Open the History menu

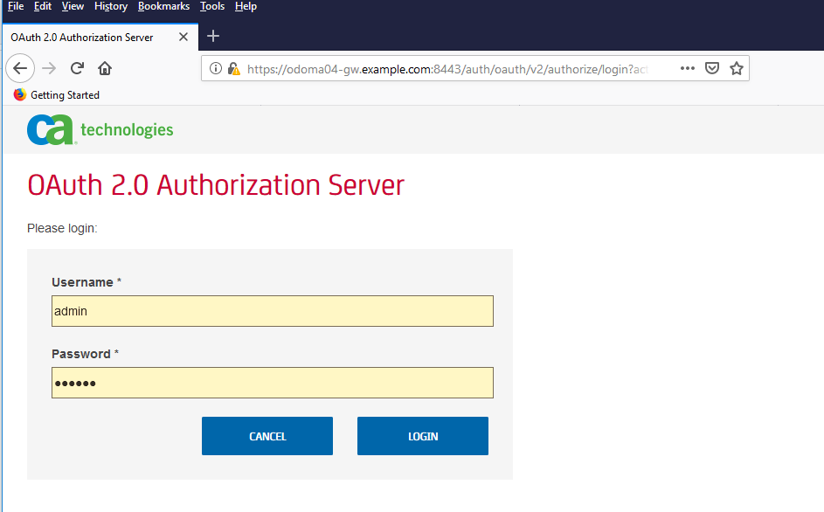[x=110, y=6]
